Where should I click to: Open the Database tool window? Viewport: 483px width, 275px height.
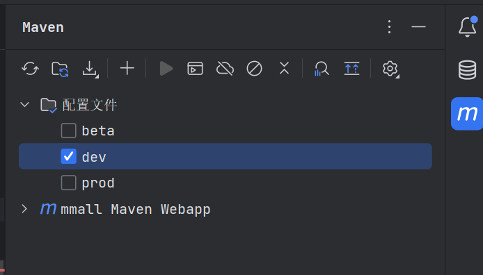467,69
